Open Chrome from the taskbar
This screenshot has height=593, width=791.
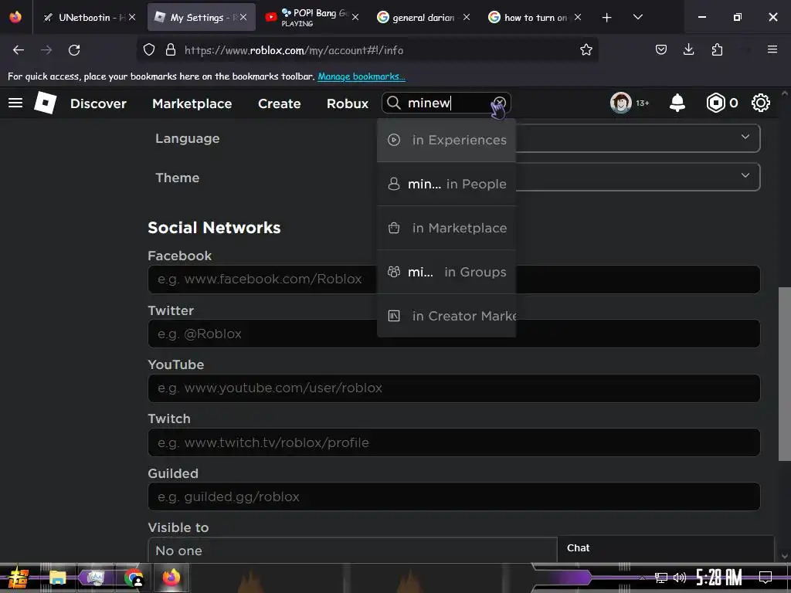134,578
